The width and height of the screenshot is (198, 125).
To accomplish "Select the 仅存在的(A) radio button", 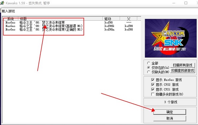I will click(148, 67).
